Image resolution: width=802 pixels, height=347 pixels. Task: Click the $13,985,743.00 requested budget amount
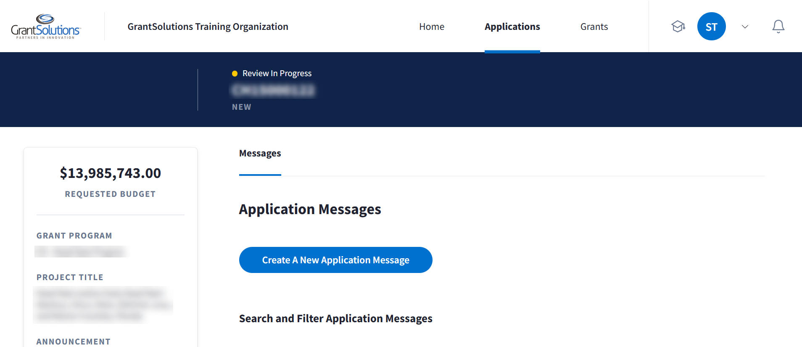pos(110,173)
